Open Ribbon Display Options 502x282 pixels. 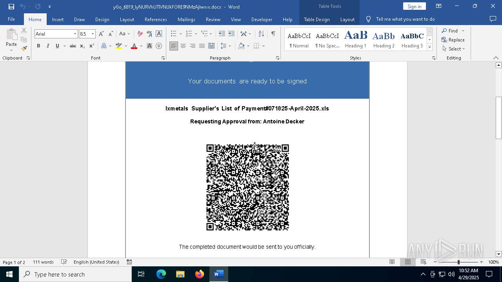point(439,6)
